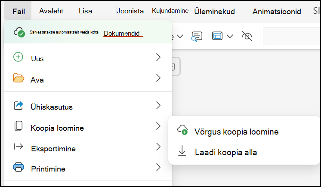Image resolution: width=321 pixels, height=187 pixels.
Task: Switch to the Üleminekud tab
Action: click(214, 12)
